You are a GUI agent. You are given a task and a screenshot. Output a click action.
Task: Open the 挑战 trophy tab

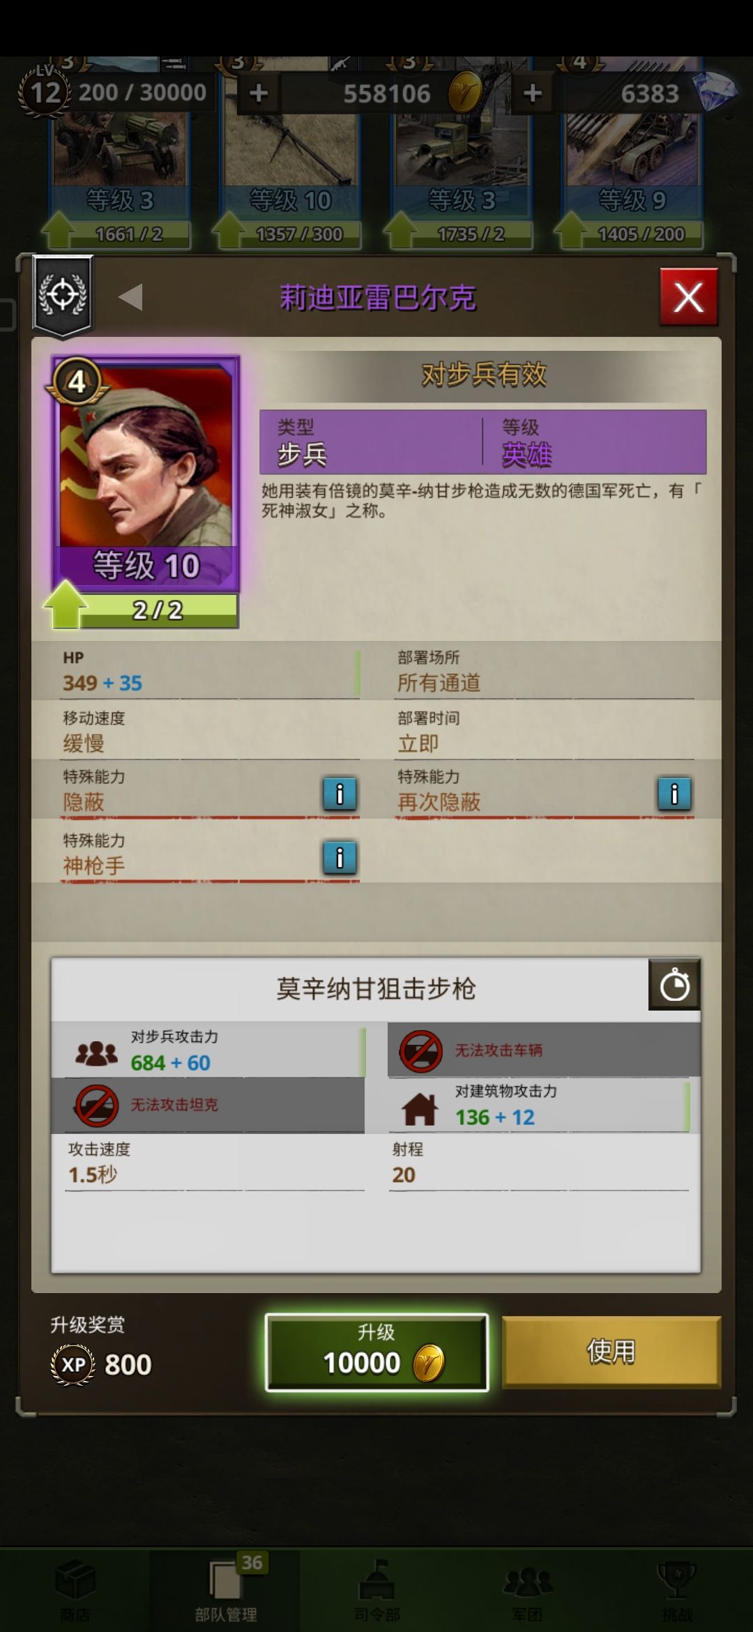(x=676, y=1589)
